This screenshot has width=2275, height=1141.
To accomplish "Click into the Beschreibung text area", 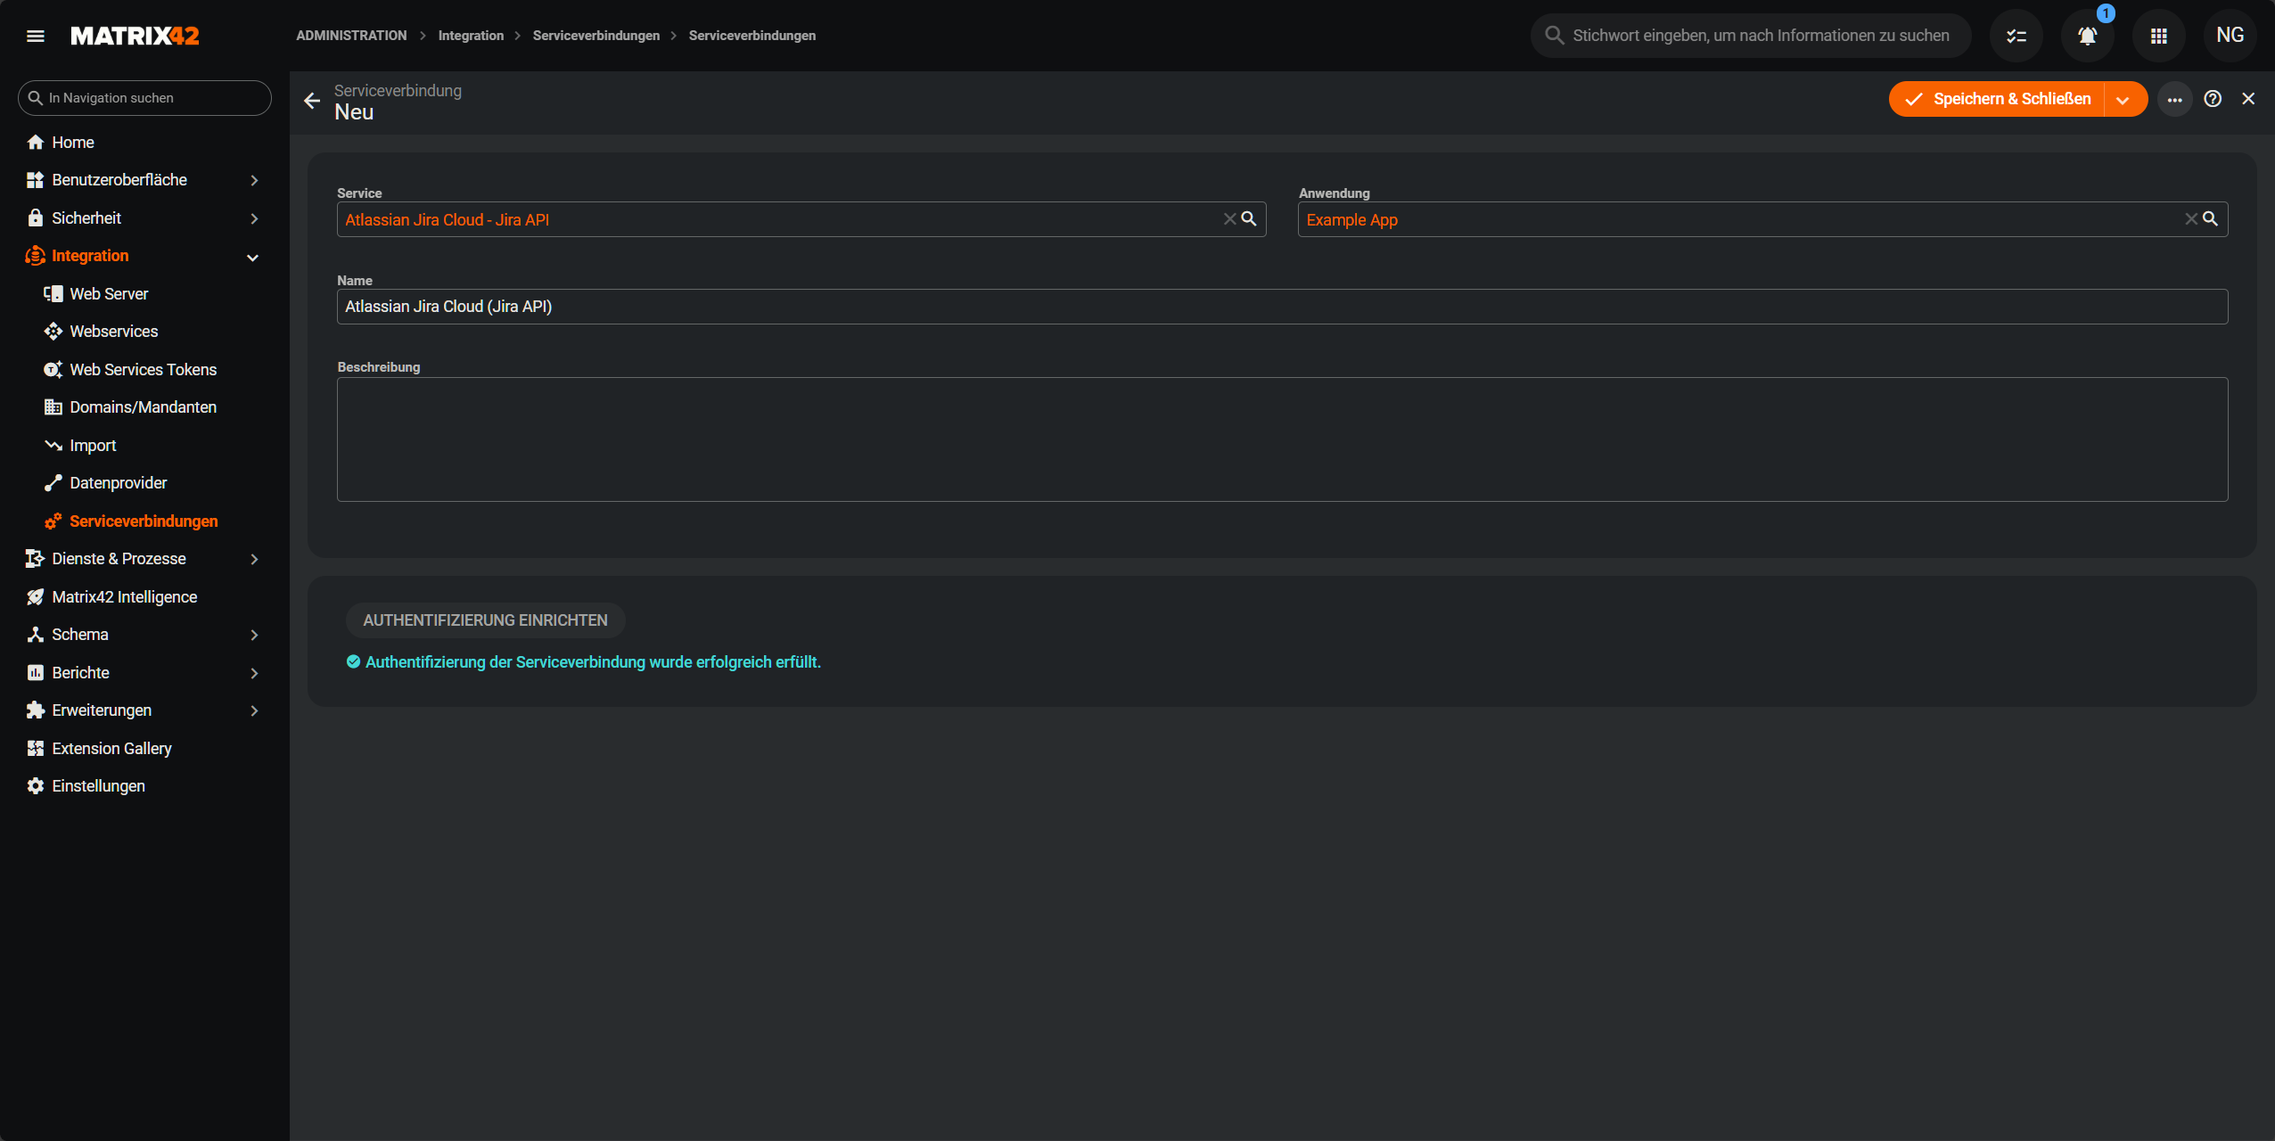I will 1282,439.
